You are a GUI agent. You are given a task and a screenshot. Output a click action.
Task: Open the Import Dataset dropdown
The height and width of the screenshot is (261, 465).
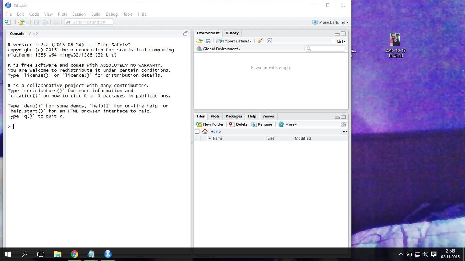(234, 41)
